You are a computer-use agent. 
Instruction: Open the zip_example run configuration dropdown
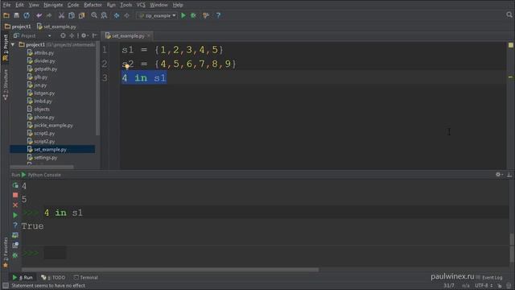point(157,15)
